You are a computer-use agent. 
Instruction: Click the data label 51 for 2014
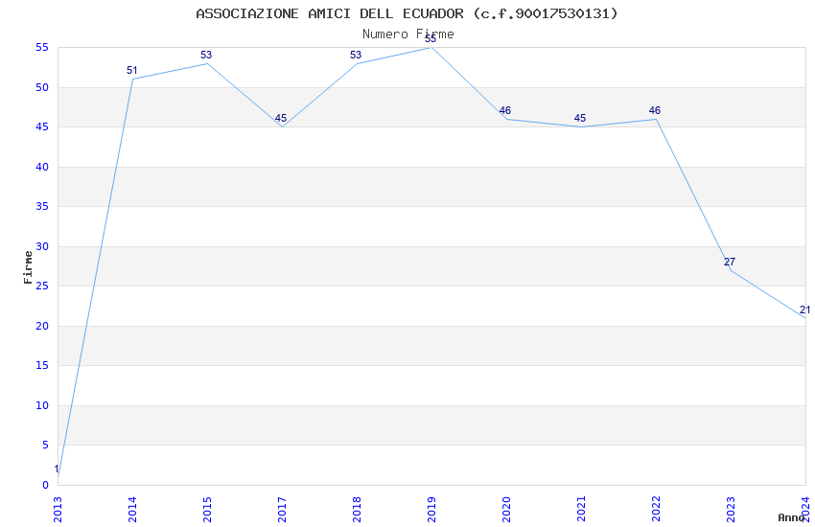pyautogui.click(x=132, y=70)
